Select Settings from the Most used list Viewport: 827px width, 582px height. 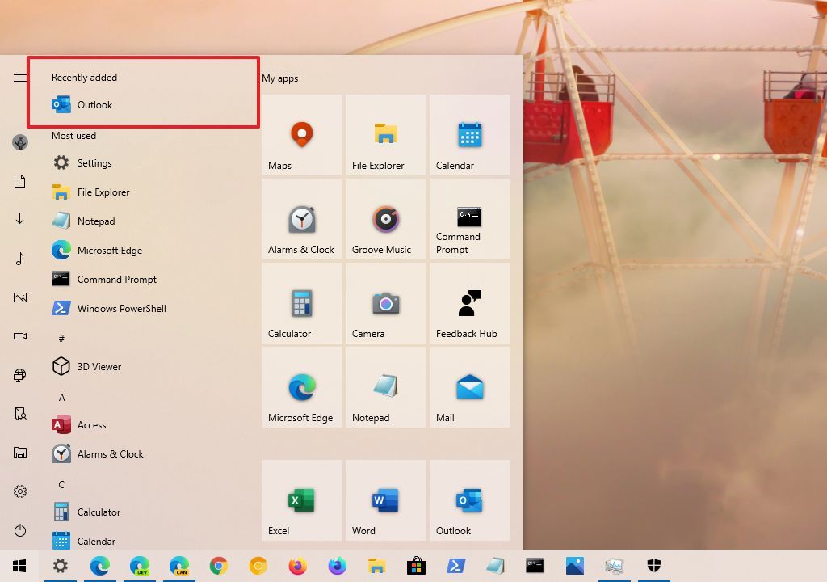[x=94, y=162]
